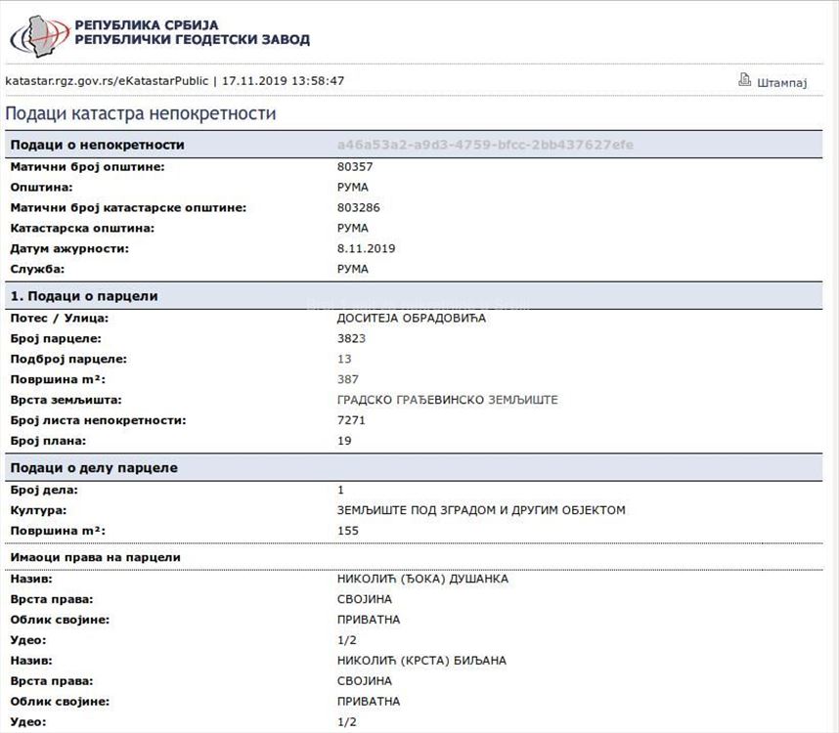Select the 1. Подаци о парцели section header
The image size is (839, 733).
pyautogui.click(x=84, y=296)
